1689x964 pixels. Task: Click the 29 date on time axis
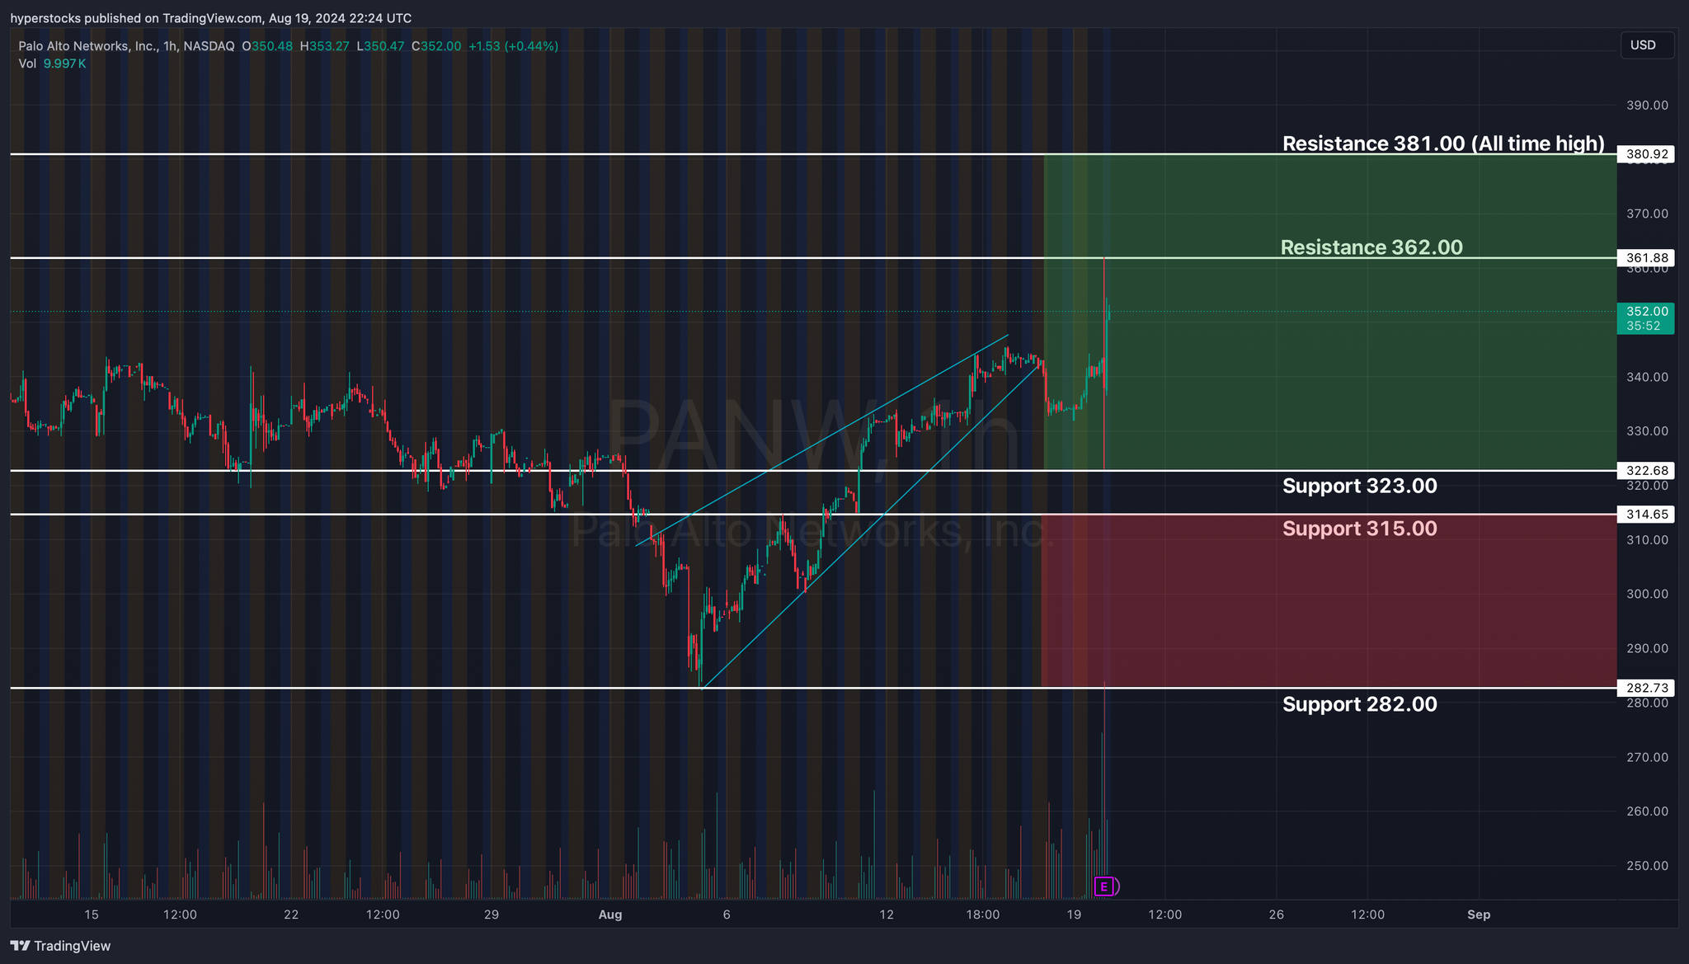[492, 915]
